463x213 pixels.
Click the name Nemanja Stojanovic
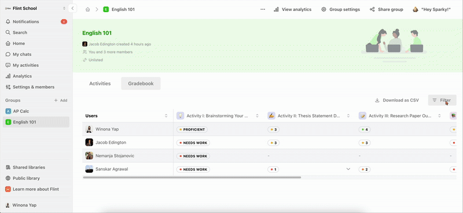pyautogui.click(x=115, y=155)
